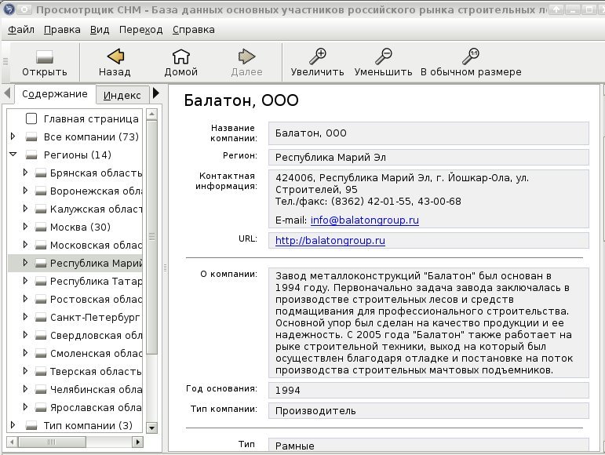Reset zoom with В обычном размере icon
Image resolution: width=605 pixels, height=455 pixels.
click(x=471, y=56)
